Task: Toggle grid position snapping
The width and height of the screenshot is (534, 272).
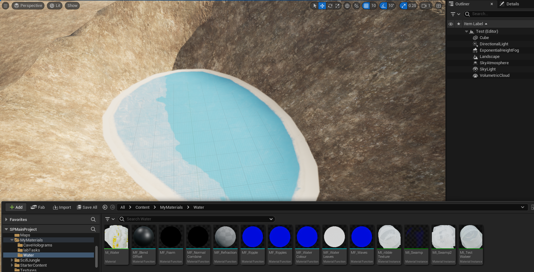Action: coord(366,6)
